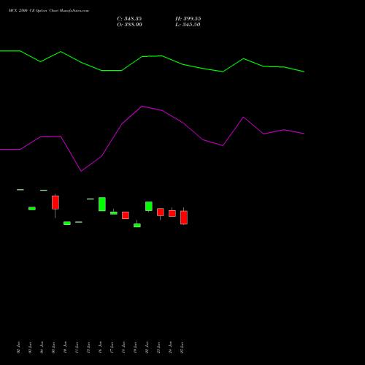Click the purple line's lowest trough

81,171
